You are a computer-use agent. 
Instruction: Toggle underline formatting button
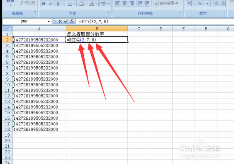tap(58, 4)
